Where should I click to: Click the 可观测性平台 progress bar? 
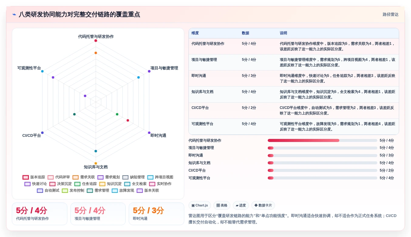(322, 178)
